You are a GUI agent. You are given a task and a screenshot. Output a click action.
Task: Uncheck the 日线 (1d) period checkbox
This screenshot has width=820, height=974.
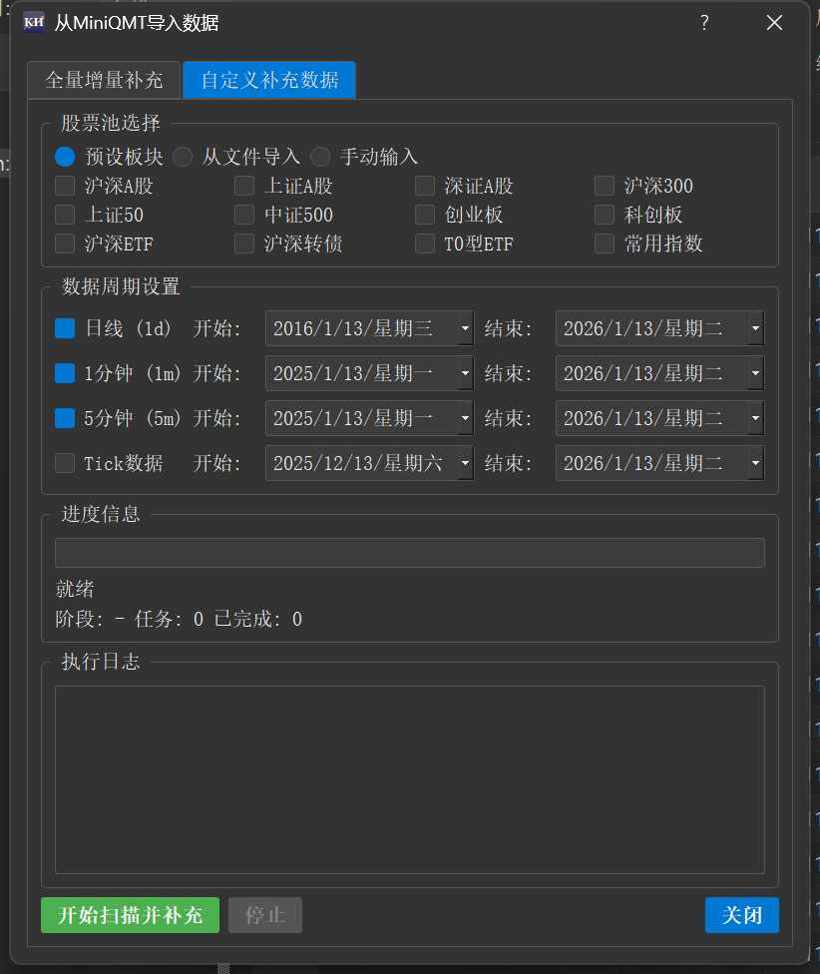(66, 328)
